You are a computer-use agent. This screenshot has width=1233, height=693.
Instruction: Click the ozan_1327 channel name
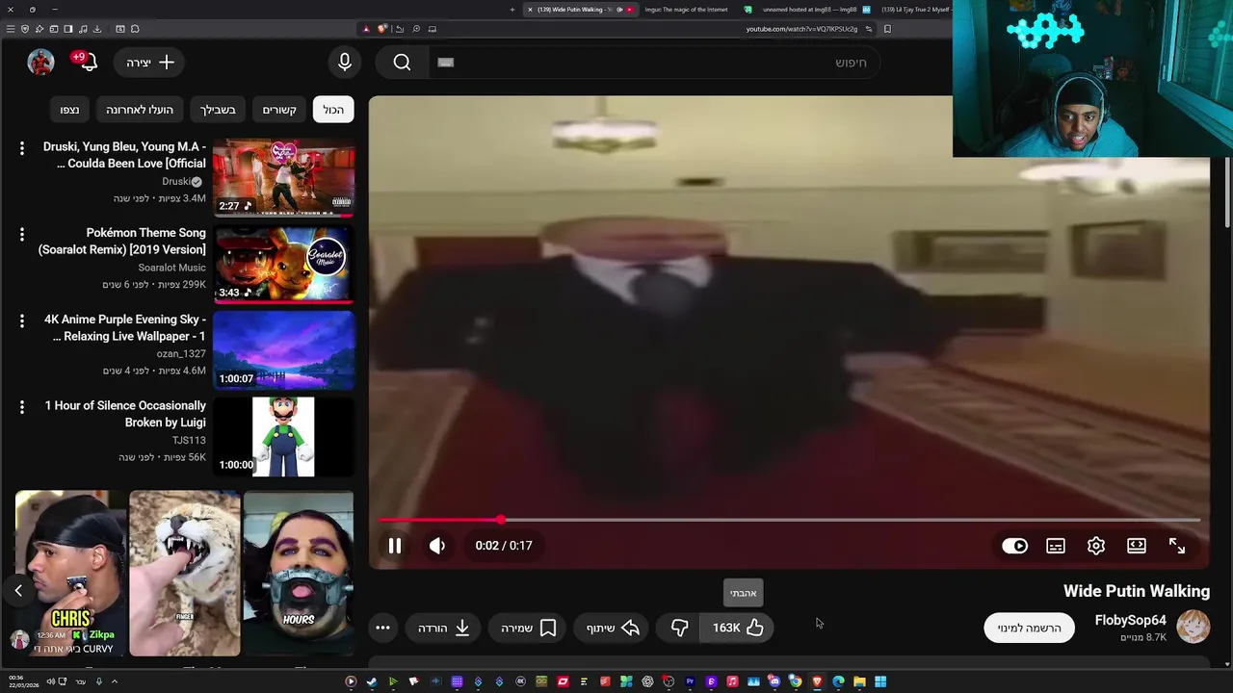pos(181,353)
